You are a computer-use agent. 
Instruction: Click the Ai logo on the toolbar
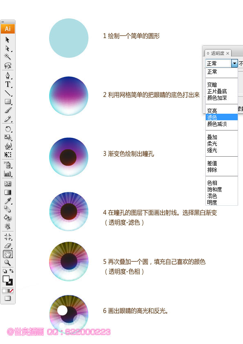[x=8, y=29]
